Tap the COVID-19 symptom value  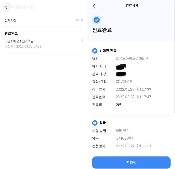[124, 82]
